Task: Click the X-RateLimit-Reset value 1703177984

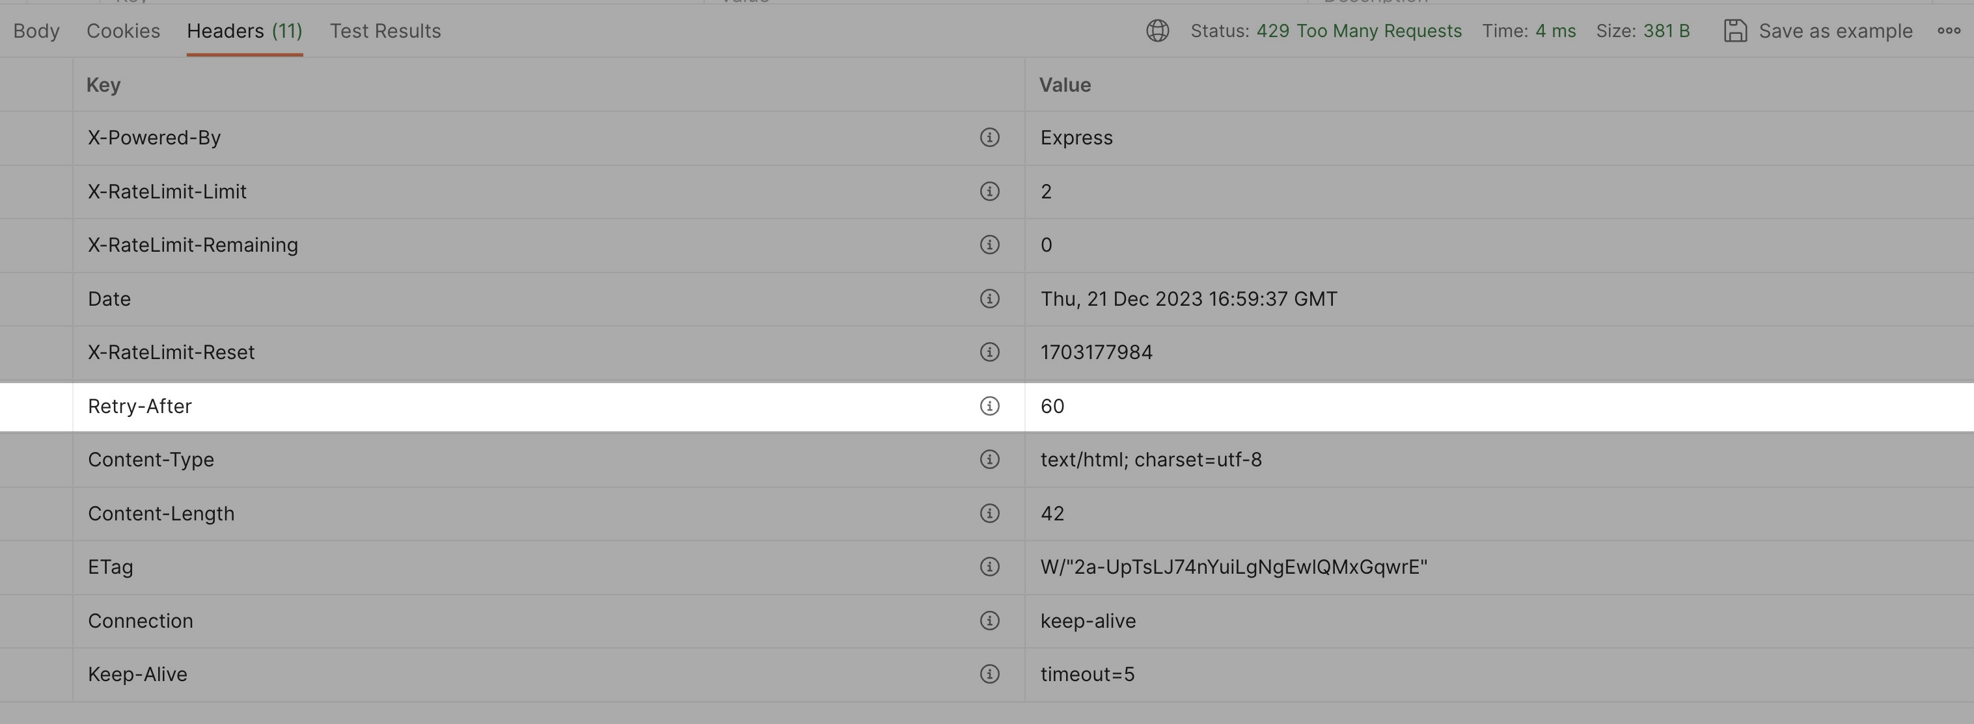Action: (1097, 353)
